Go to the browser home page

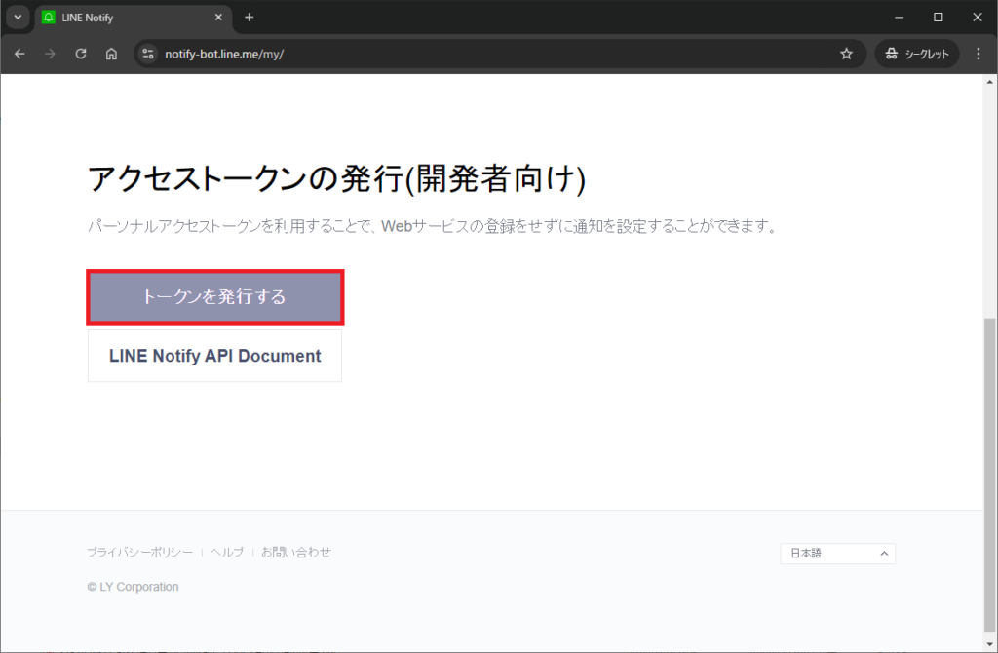pos(112,54)
